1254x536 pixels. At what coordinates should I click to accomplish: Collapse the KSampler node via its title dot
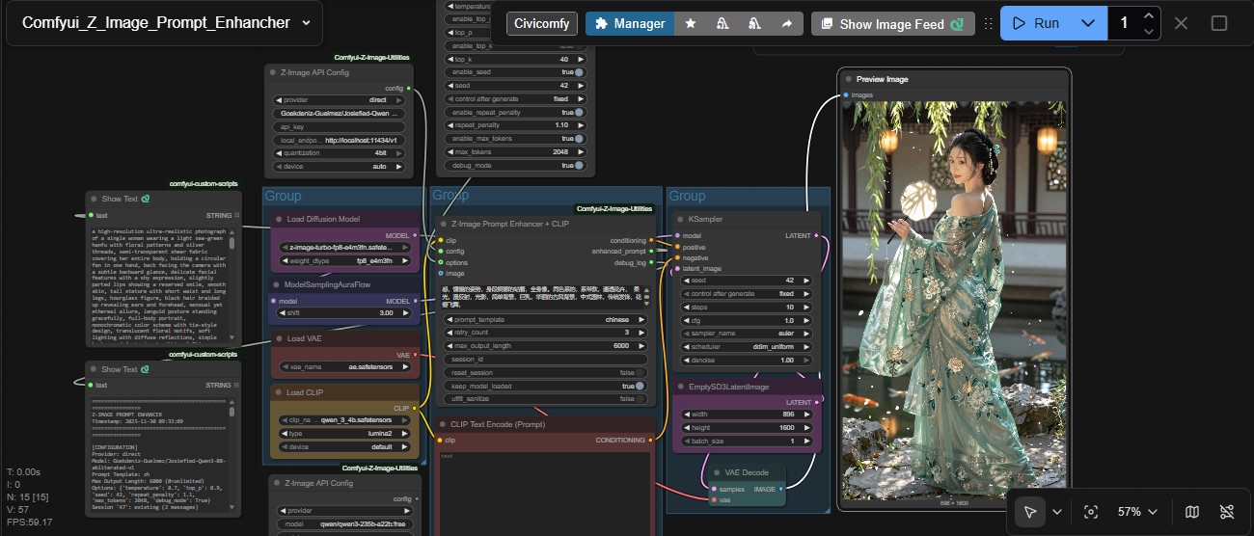679,219
